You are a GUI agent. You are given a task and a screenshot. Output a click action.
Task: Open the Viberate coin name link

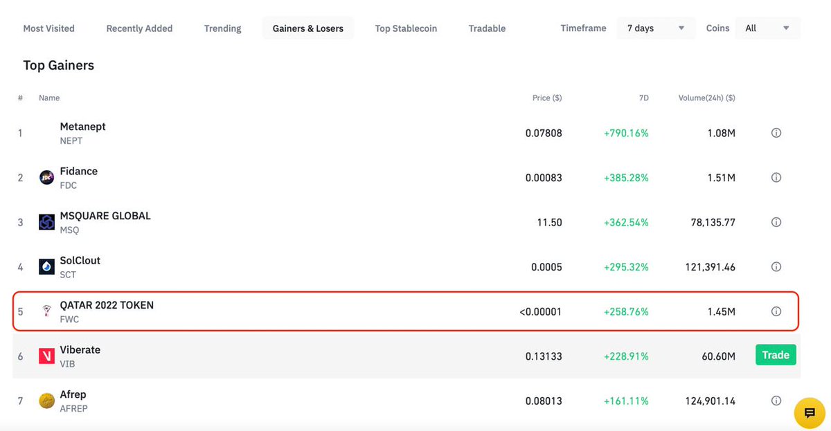(80, 350)
